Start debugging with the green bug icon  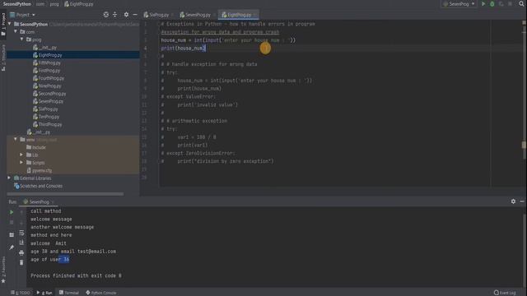click(x=492, y=4)
